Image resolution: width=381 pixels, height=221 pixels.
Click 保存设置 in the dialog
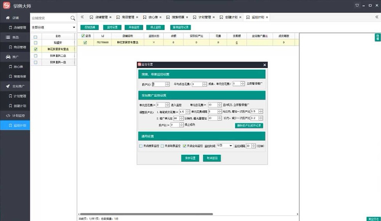point(190,158)
